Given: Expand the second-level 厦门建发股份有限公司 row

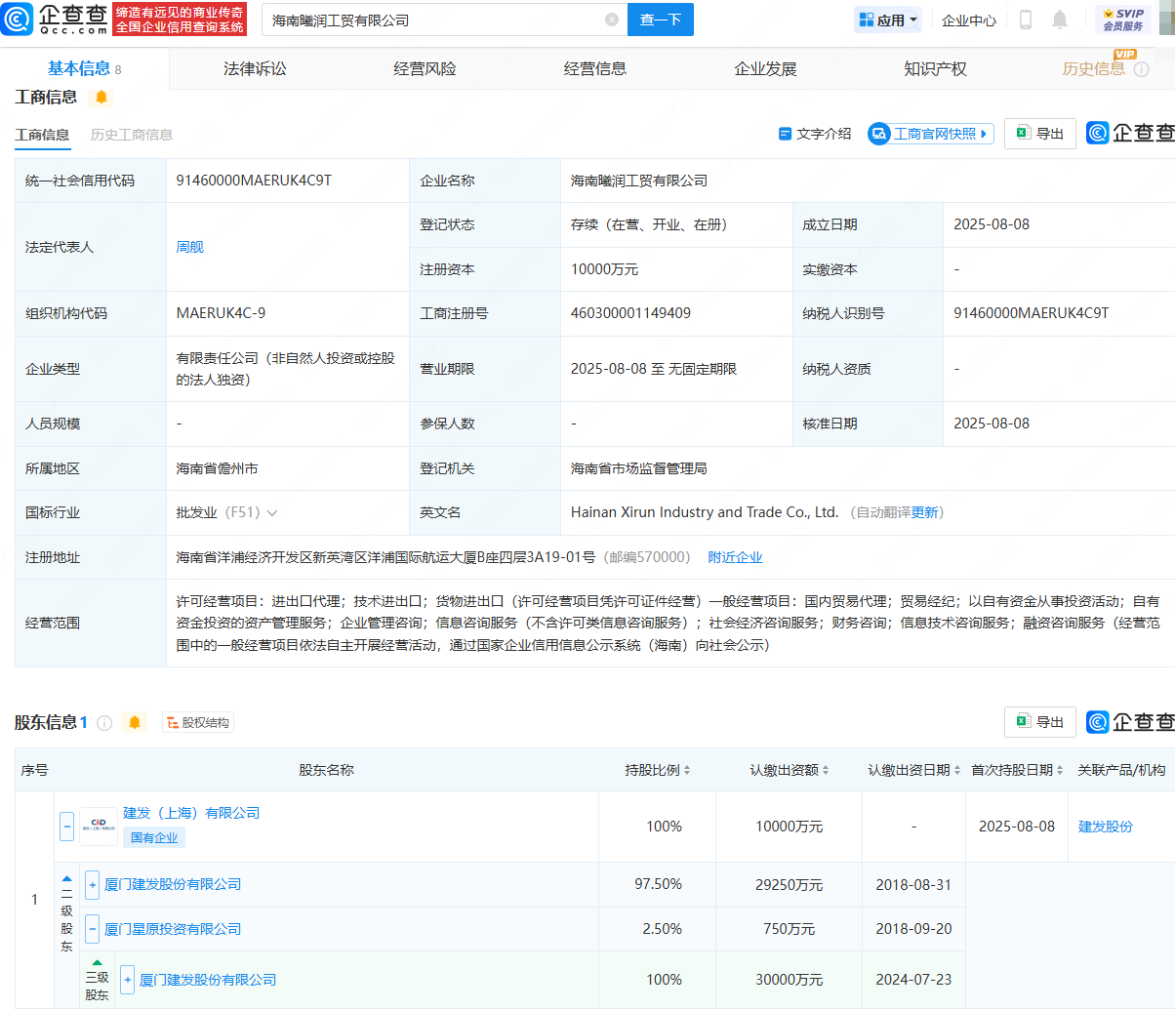Looking at the screenshot, I should click(x=93, y=884).
